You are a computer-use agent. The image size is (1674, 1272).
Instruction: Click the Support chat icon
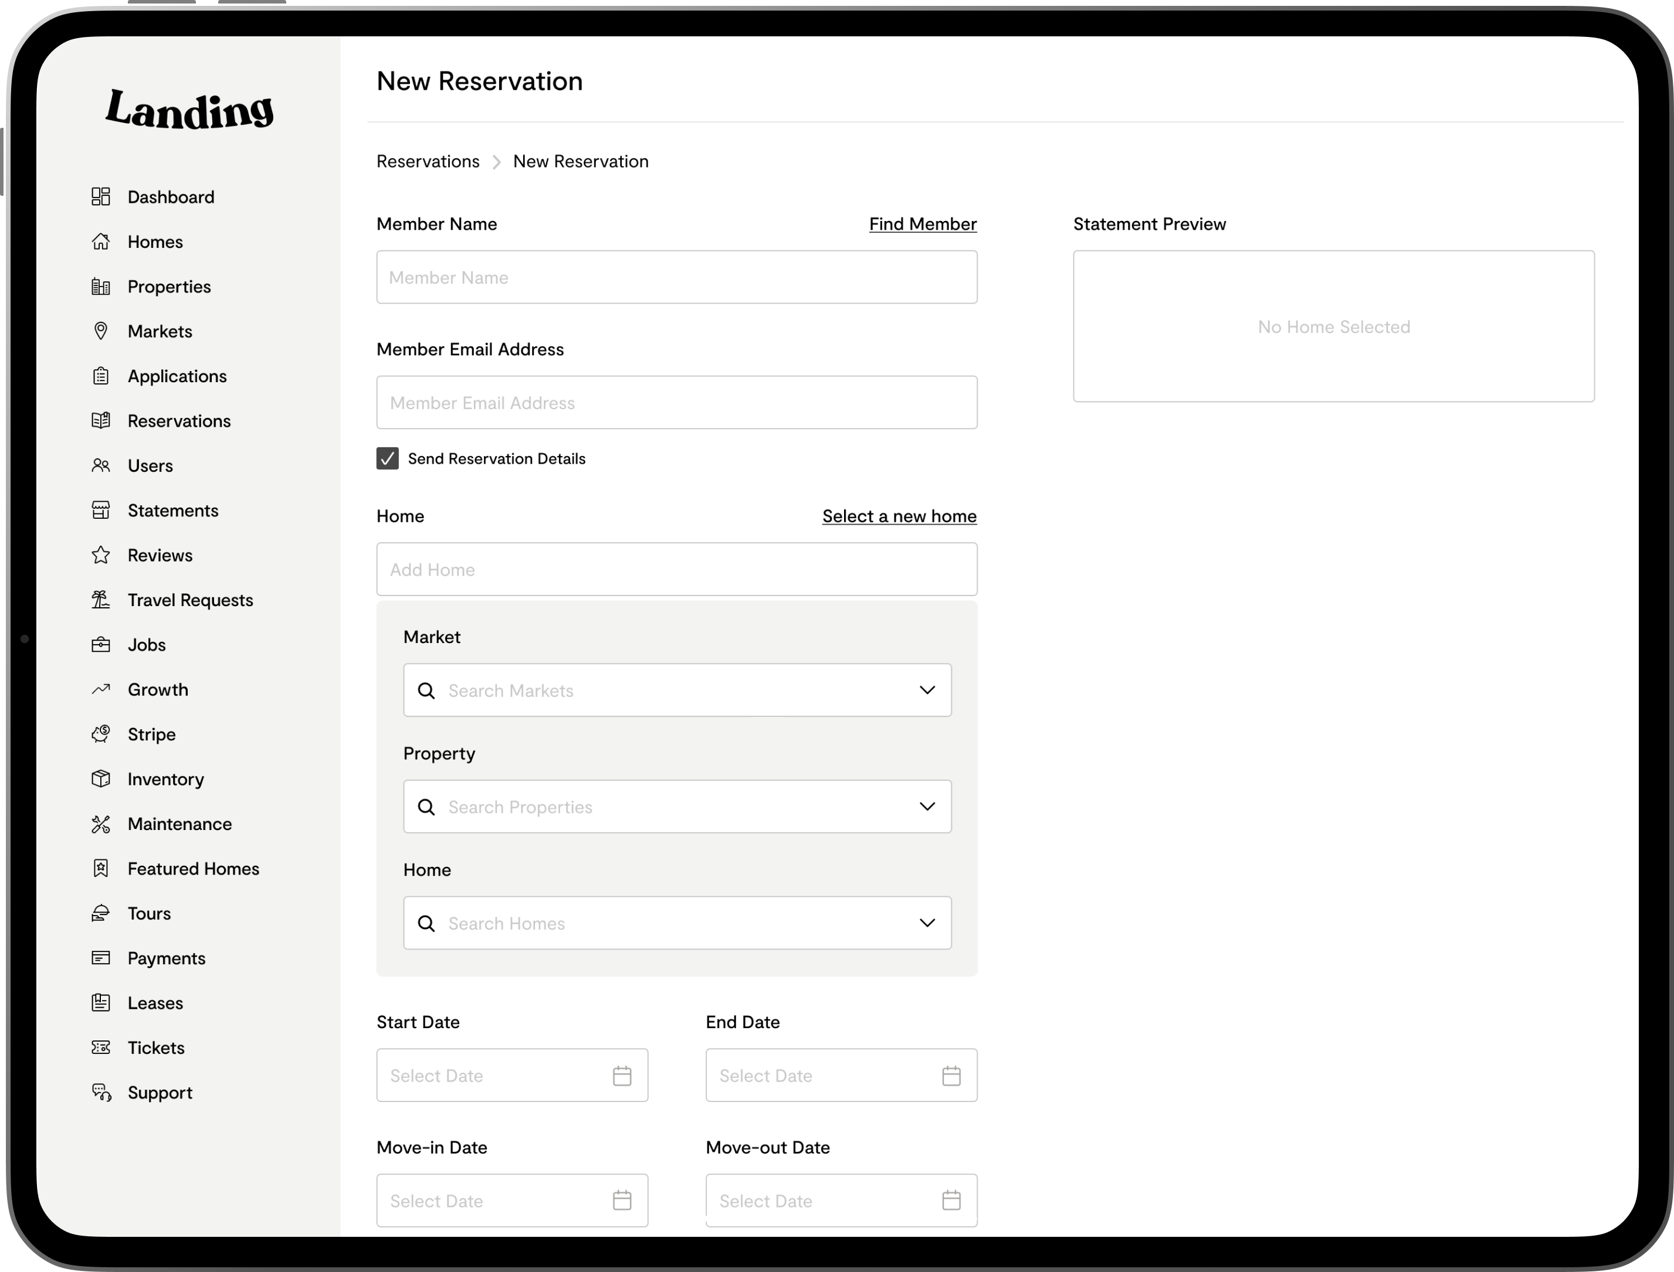[x=101, y=1093]
